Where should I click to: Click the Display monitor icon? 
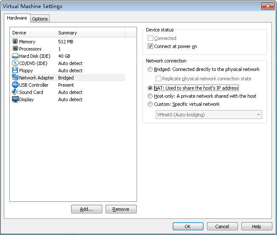tap(15, 99)
